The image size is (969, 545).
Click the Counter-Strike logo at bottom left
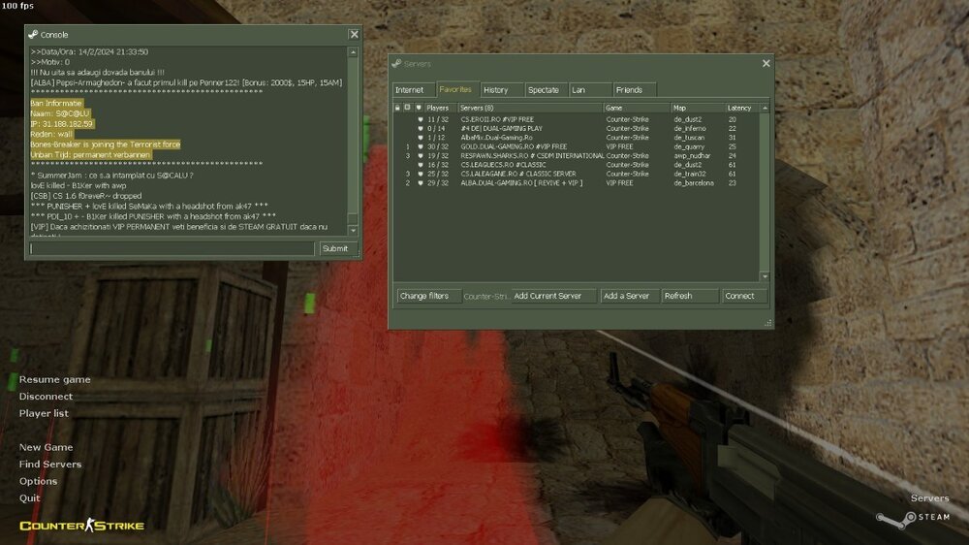(81, 526)
